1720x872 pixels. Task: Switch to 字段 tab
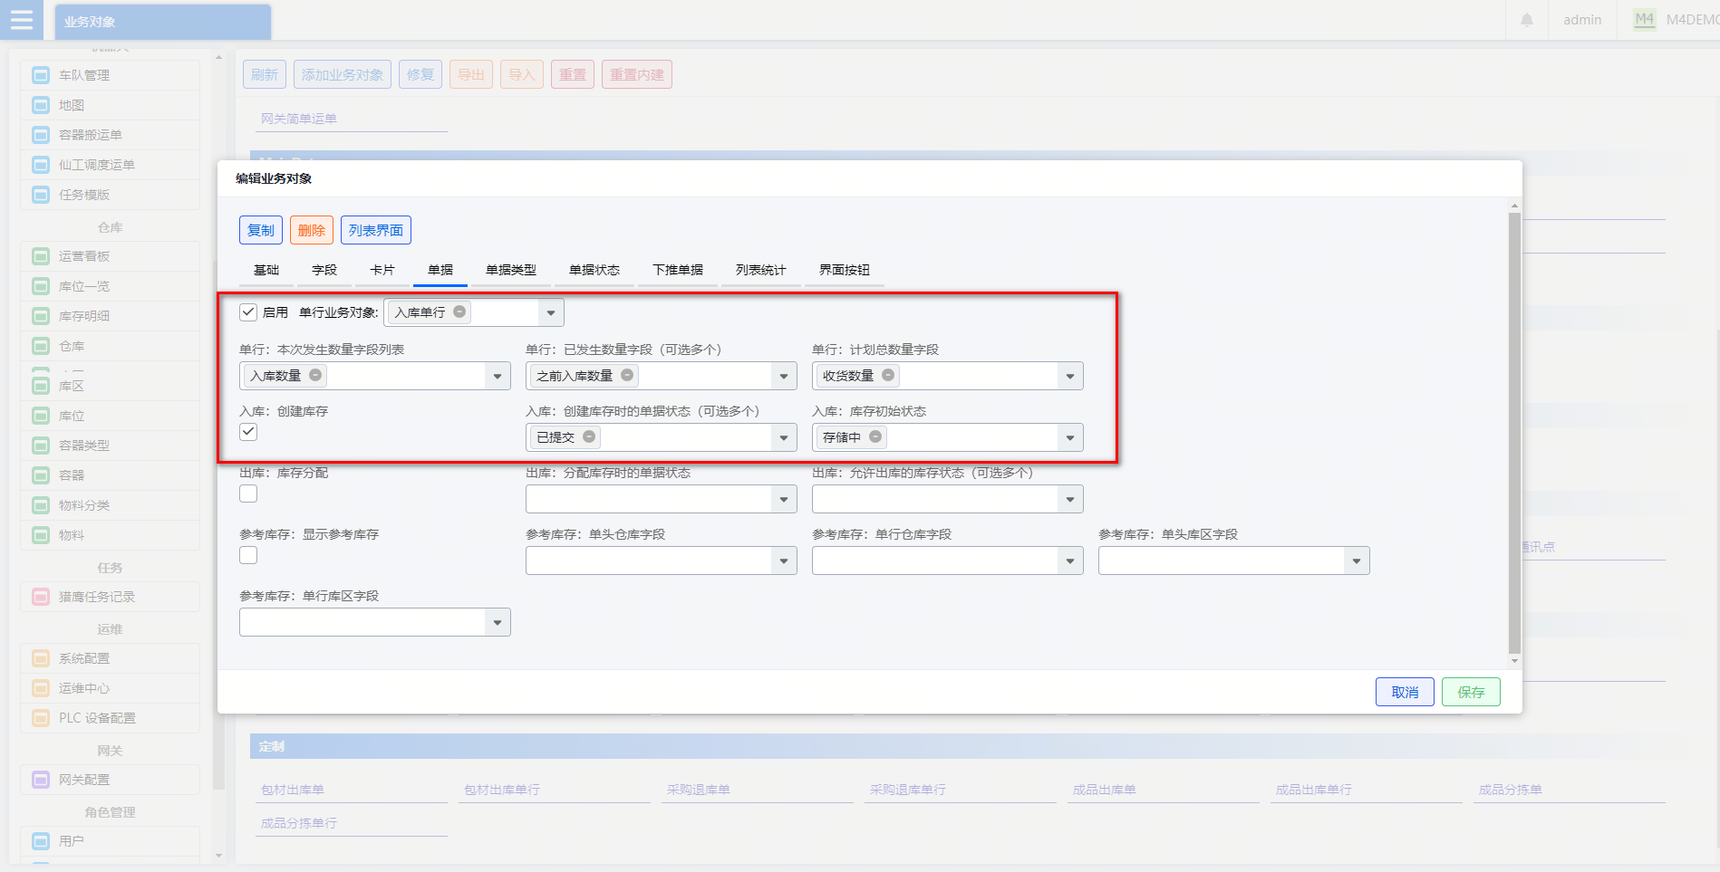324,270
